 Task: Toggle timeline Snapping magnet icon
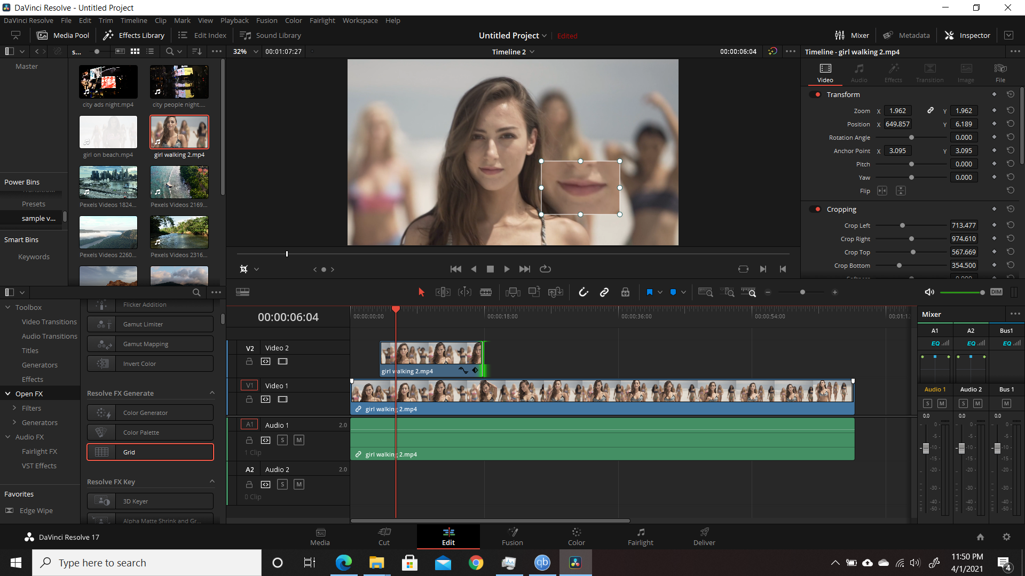click(584, 292)
